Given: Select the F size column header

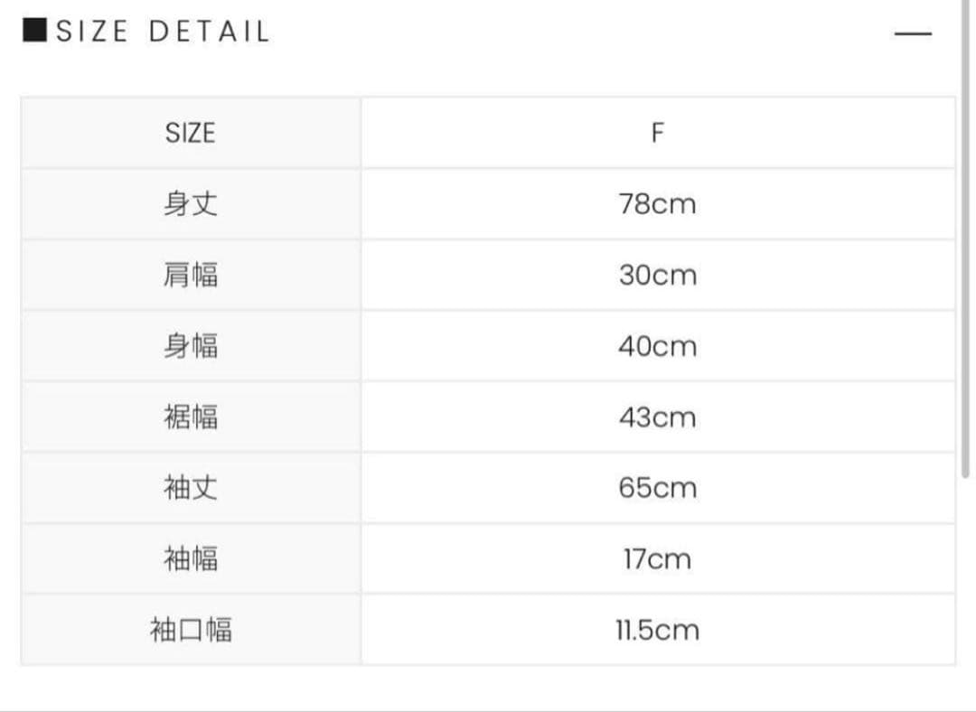Looking at the screenshot, I should [658, 133].
